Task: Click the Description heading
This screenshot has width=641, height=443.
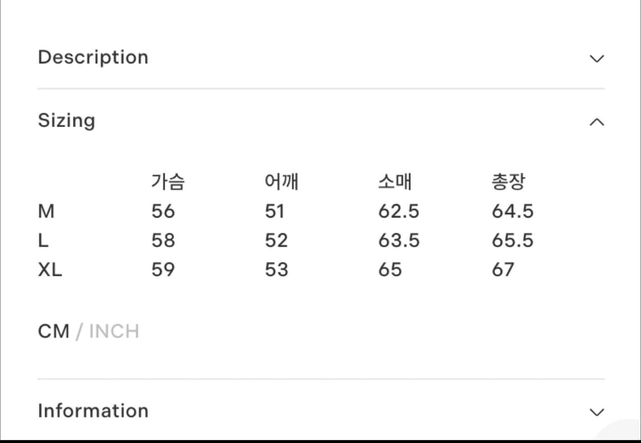Action: 93,57
